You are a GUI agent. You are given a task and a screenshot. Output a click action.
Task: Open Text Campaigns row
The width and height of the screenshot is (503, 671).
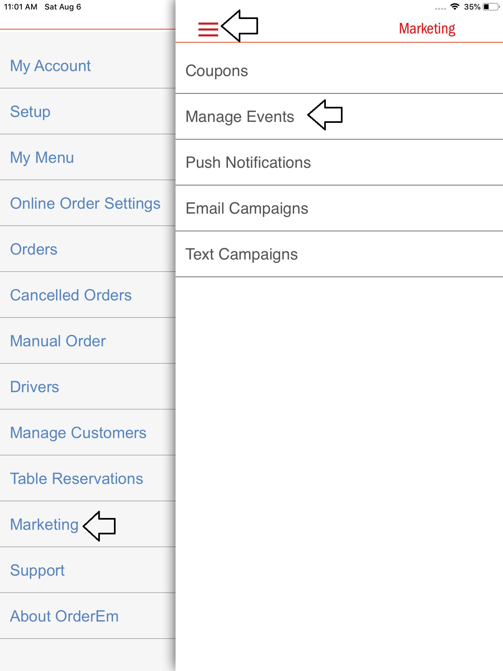click(x=241, y=254)
